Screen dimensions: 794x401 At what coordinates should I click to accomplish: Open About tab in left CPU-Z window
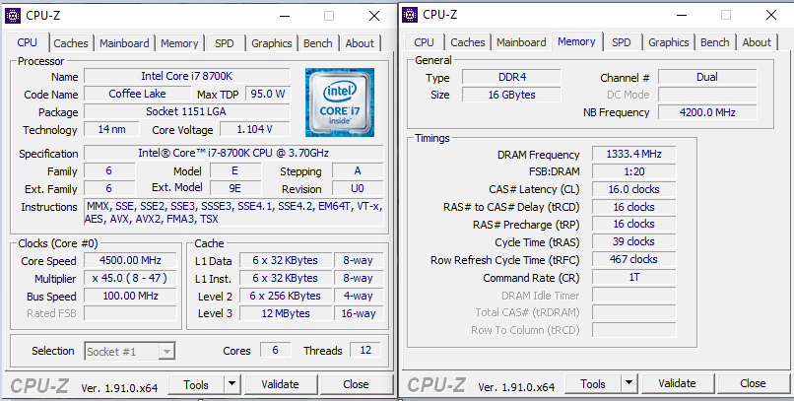pos(360,43)
